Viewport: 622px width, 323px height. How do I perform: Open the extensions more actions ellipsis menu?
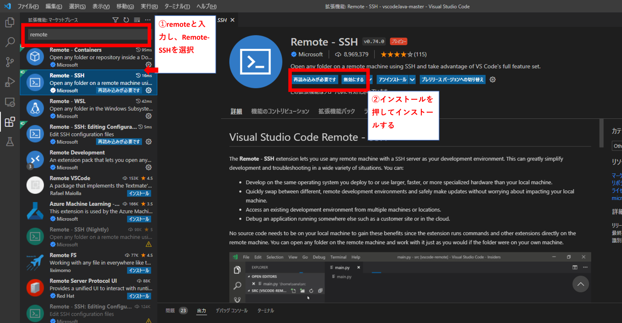pyautogui.click(x=148, y=20)
